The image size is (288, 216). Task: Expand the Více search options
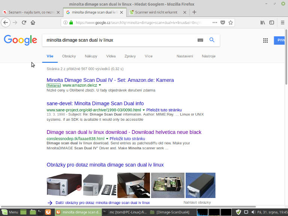click(x=148, y=56)
